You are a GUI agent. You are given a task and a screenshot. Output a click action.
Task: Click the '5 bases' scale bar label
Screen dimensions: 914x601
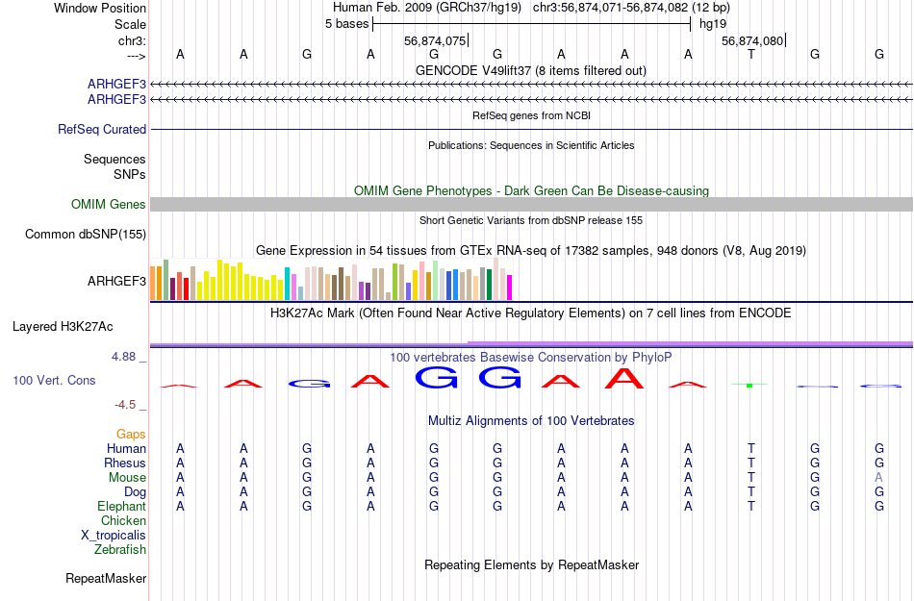click(346, 24)
